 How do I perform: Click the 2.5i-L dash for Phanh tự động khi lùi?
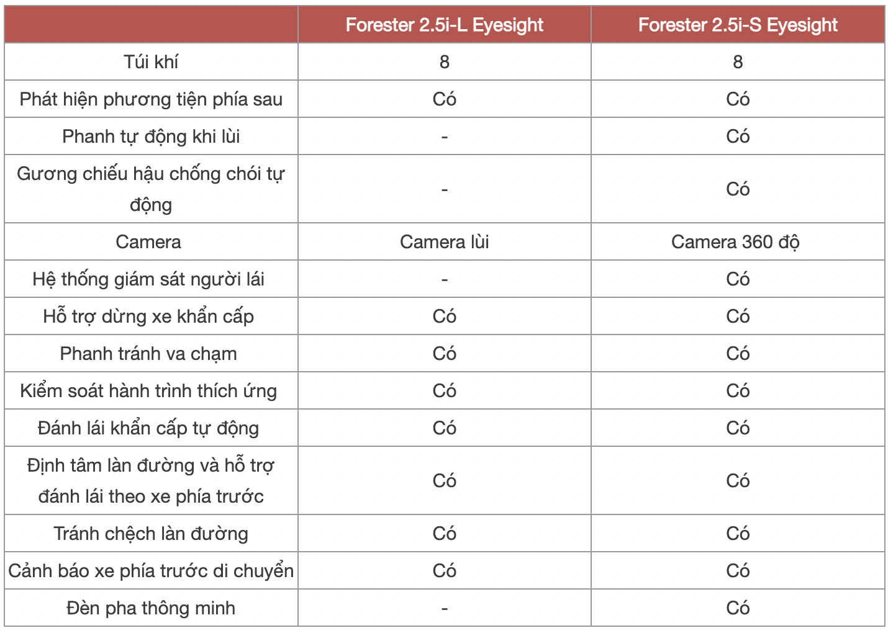(444, 137)
